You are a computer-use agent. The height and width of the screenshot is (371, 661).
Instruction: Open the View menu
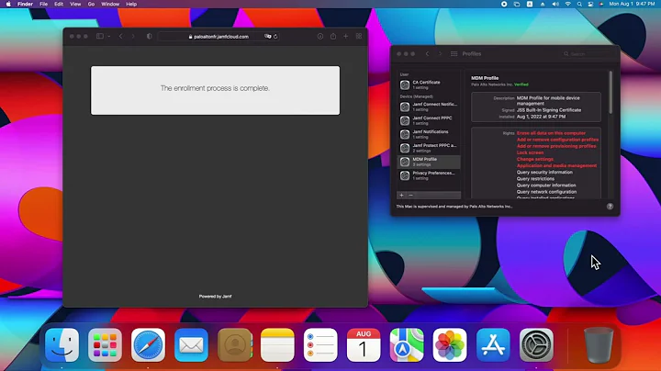tap(75, 4)
